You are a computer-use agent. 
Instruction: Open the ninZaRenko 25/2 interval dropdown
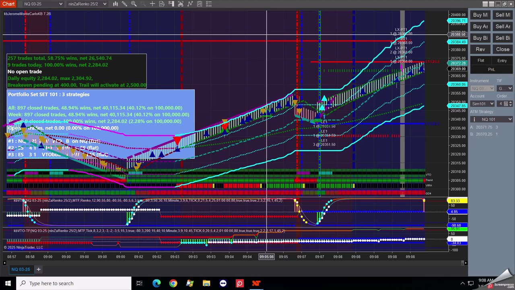click(87, 4)
